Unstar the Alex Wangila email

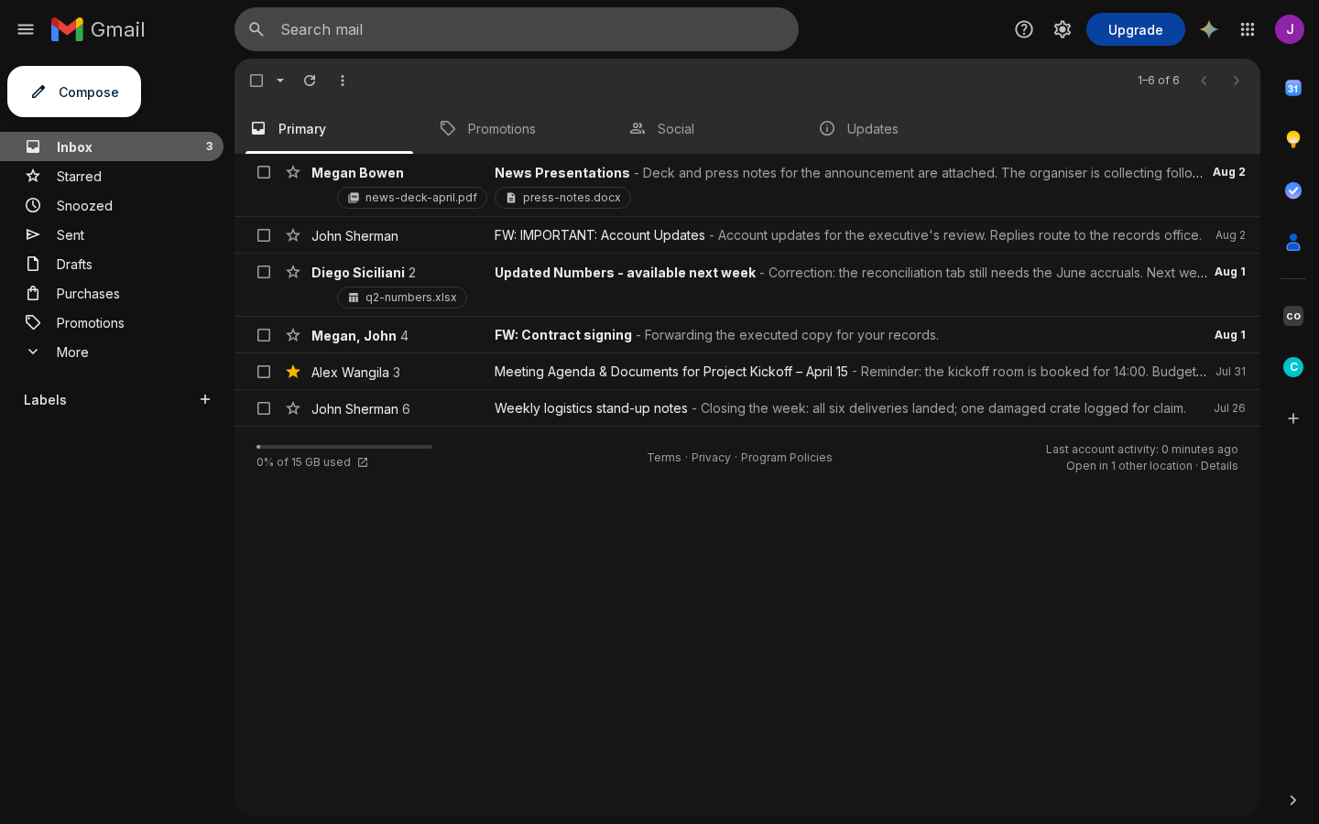[x=293, y=372]
